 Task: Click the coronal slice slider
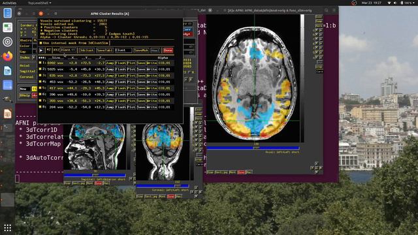coord(163,186)
